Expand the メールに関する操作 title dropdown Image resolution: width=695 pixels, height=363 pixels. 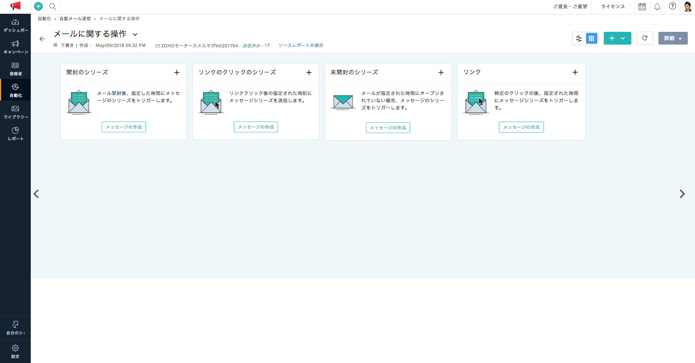(x=135, y=35)
